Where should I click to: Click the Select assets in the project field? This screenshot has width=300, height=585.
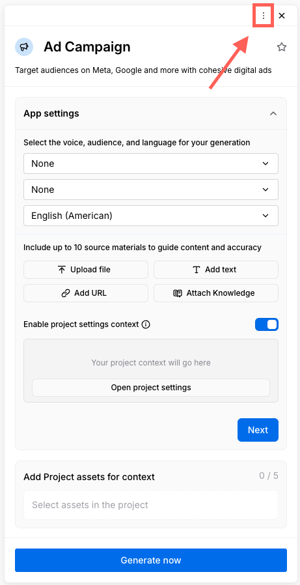pyautogui.click(x=150, y=505)
